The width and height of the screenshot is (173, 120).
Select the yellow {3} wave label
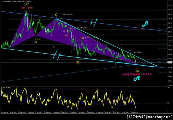click(x=27, y=4)
